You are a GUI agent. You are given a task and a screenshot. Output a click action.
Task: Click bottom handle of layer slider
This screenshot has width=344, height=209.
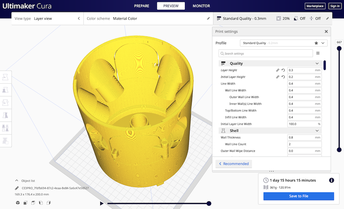tap(339, 150)
